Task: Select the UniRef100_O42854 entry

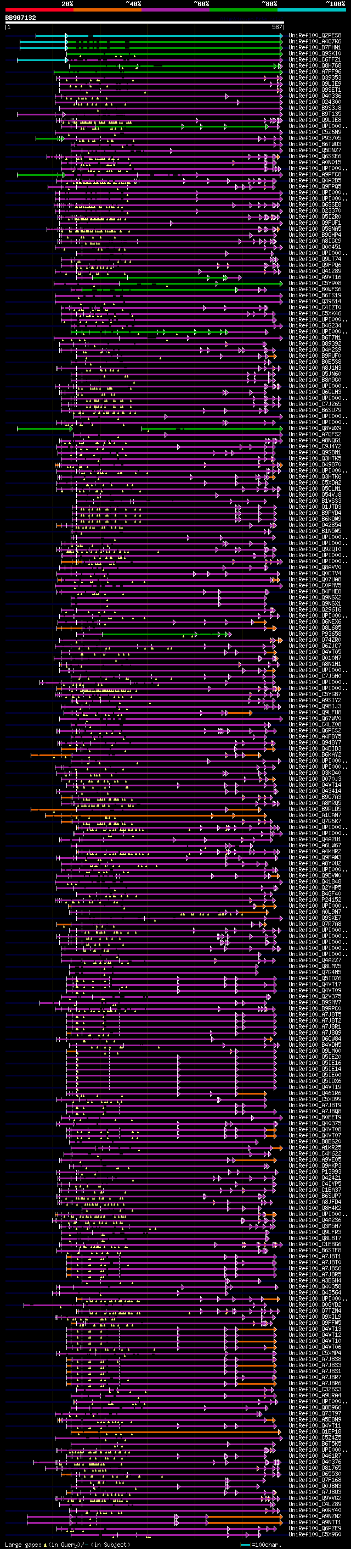Action: pyautogui.click(x=314, y=525)
